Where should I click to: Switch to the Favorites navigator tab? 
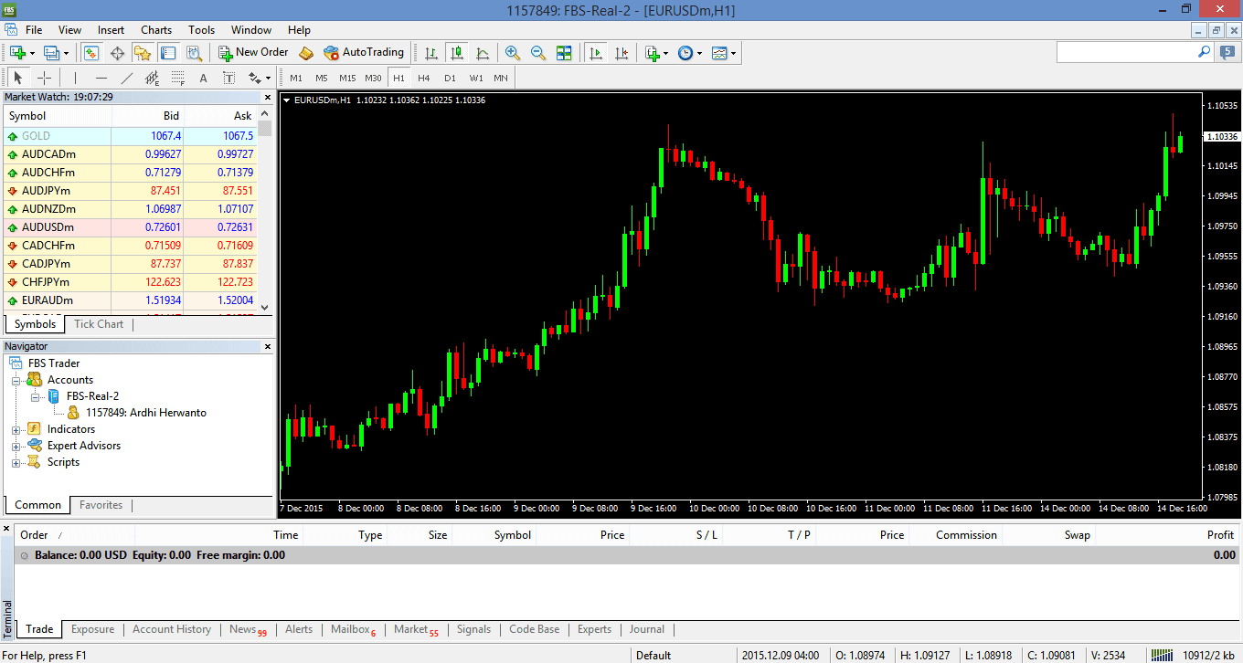click(101, 505)
